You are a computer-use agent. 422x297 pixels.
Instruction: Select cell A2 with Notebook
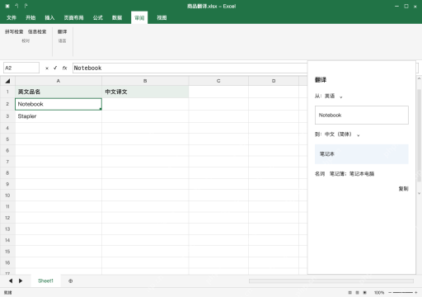click(x=59, y=104)
